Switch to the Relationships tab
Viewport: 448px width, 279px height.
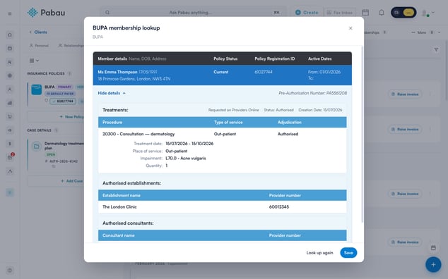71,46
